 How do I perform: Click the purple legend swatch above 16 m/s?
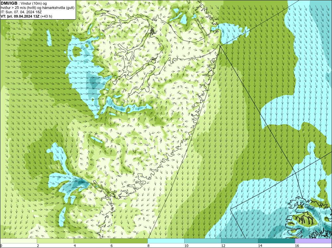point(313,241)
